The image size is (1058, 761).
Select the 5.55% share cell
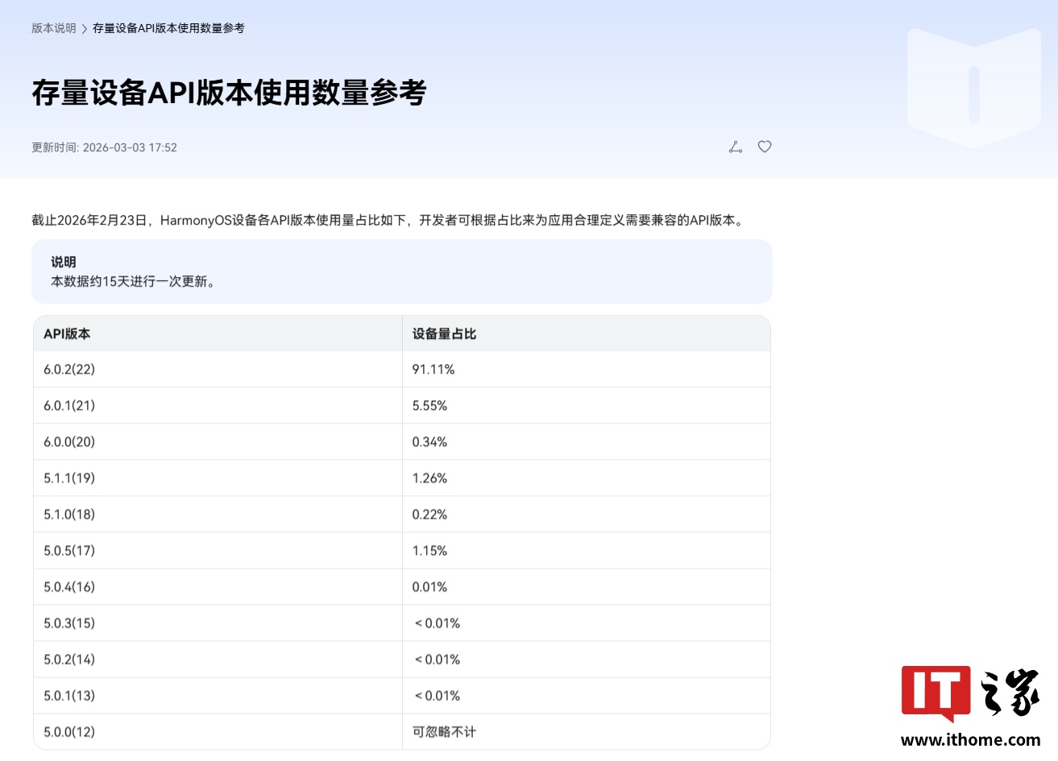(x=587, y=406)
